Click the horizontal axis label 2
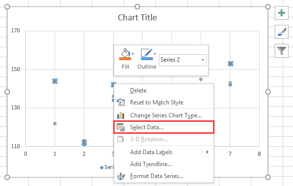 [84, 154]
